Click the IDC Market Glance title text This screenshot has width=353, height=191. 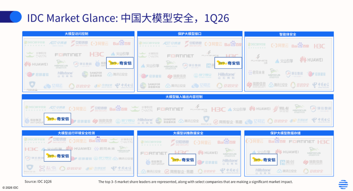coord(128,18)
